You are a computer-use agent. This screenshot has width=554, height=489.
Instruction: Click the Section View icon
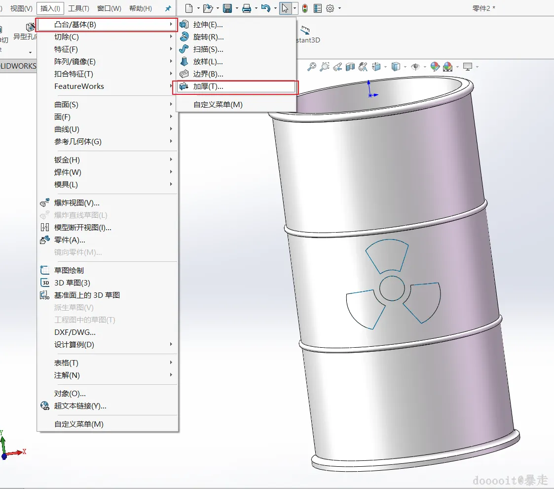[x=350, y=67]
